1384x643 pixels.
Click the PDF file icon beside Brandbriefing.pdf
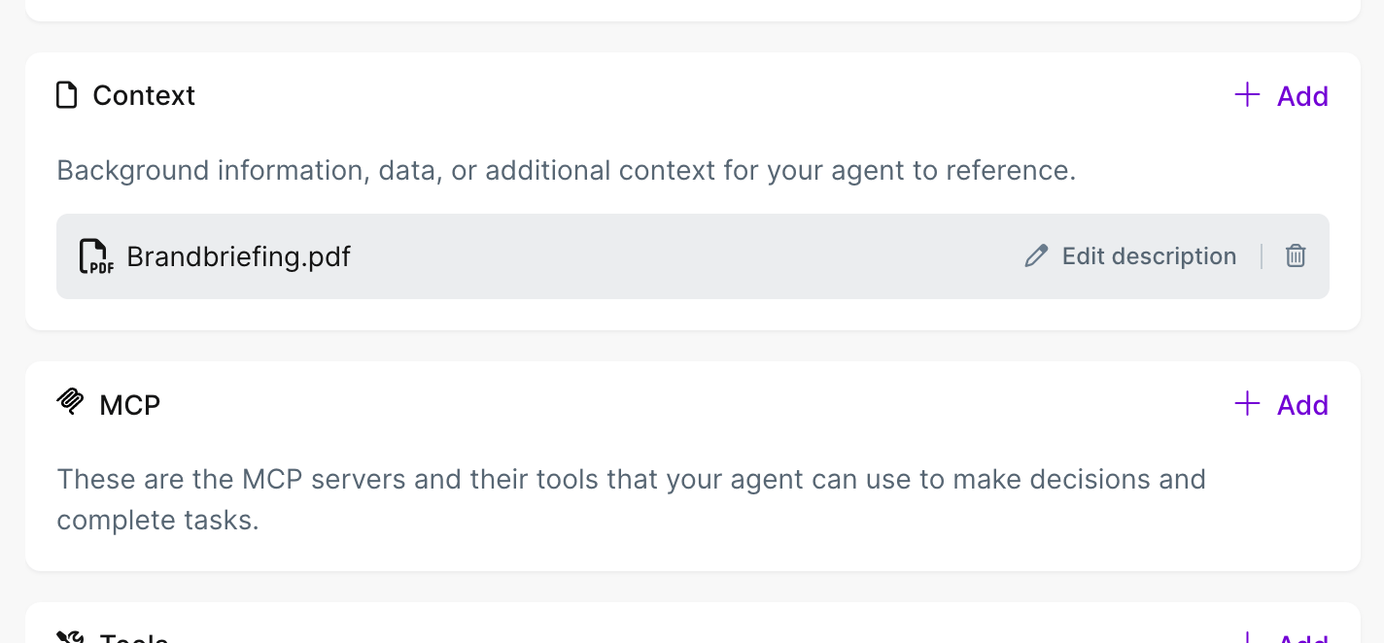pyautogui.click(x=95, y=256)
